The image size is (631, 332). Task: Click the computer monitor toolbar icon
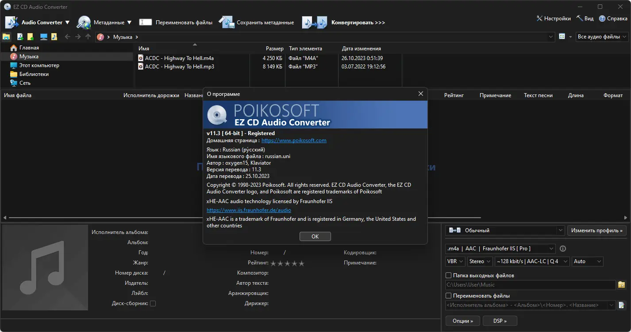tap(43, 37)
